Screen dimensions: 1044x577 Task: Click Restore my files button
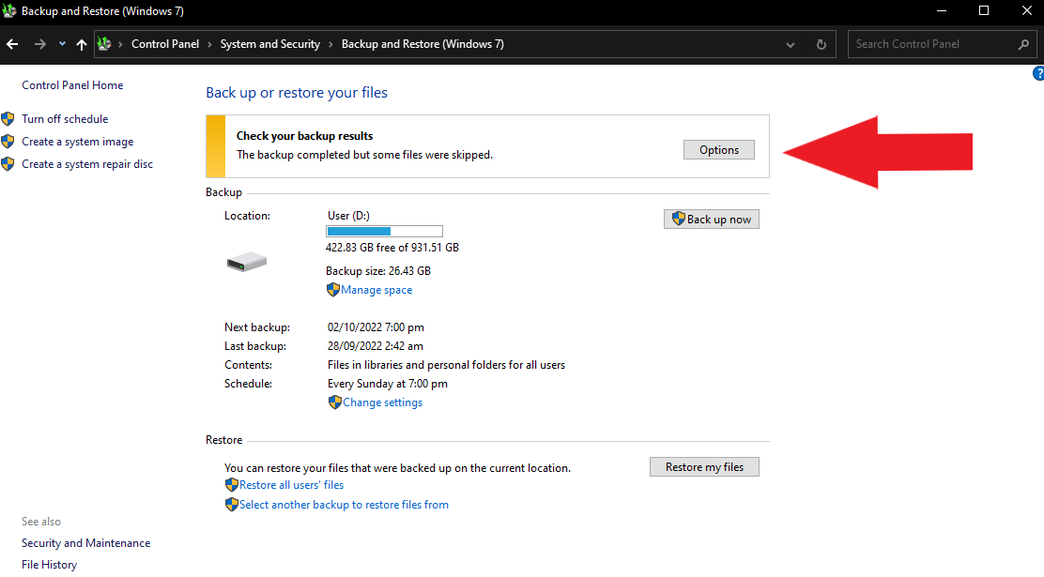click(704, 467)
